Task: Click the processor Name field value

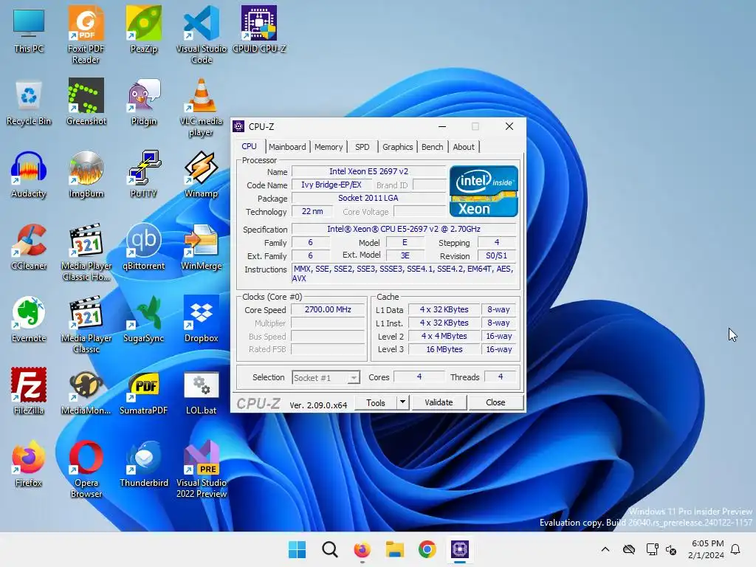Action: [369, 171]
